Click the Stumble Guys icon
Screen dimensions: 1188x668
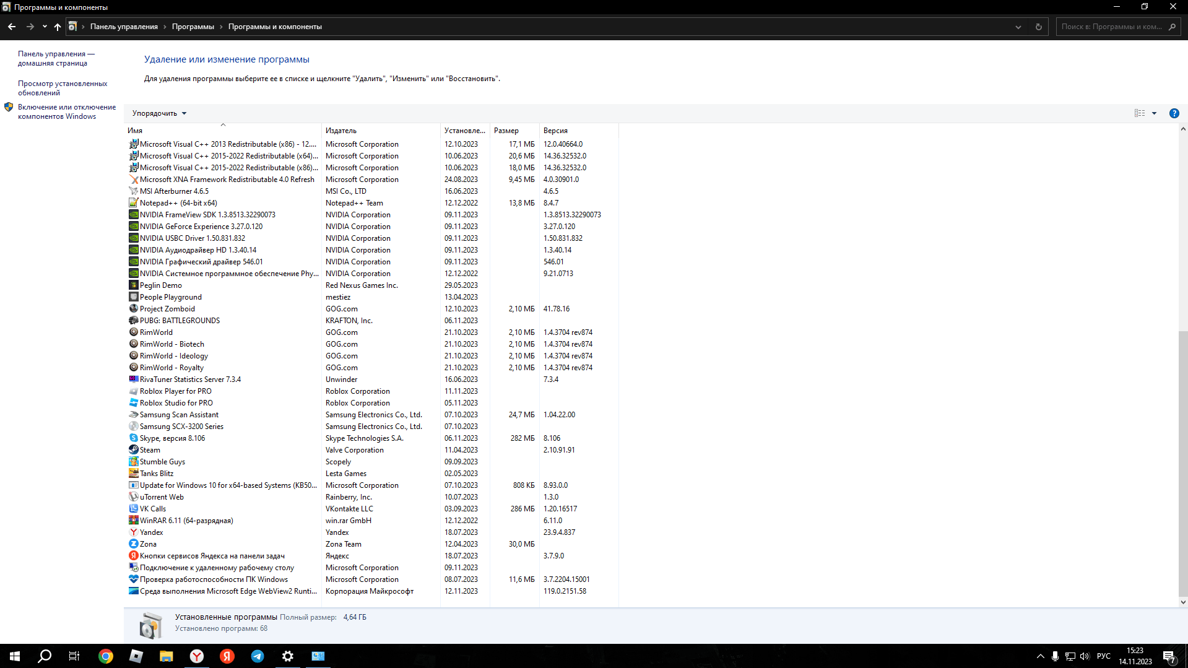point(133,462)
